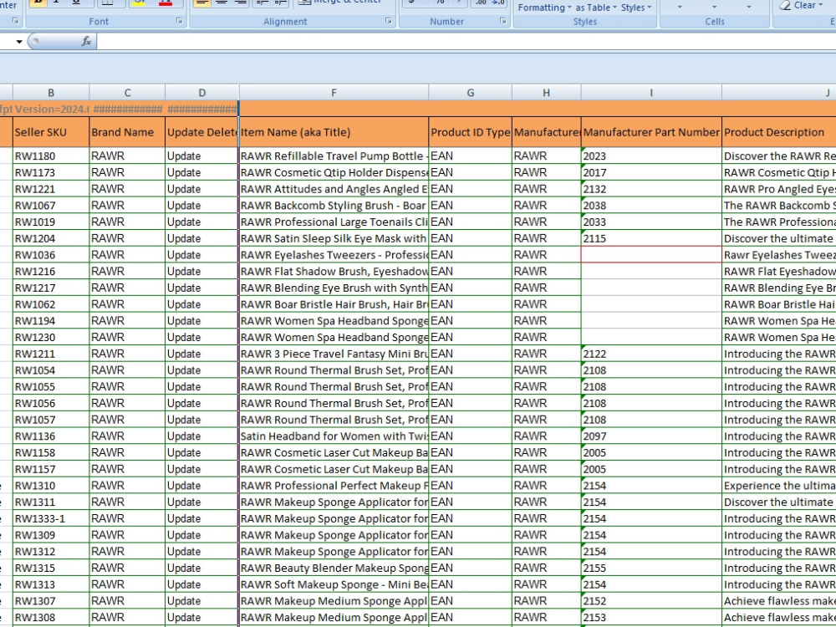This screenshot has height=627, width=836.
Task: Select Brand RAWR cell in RW1062 row
Action: tap(127, 304)
